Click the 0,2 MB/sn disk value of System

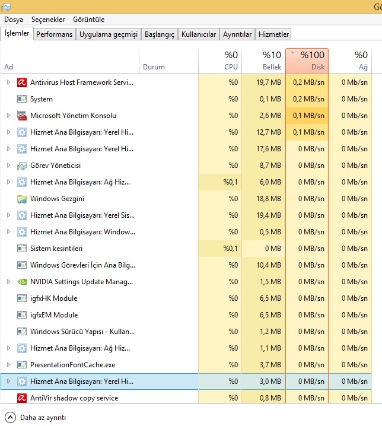[x=308, y=99]
